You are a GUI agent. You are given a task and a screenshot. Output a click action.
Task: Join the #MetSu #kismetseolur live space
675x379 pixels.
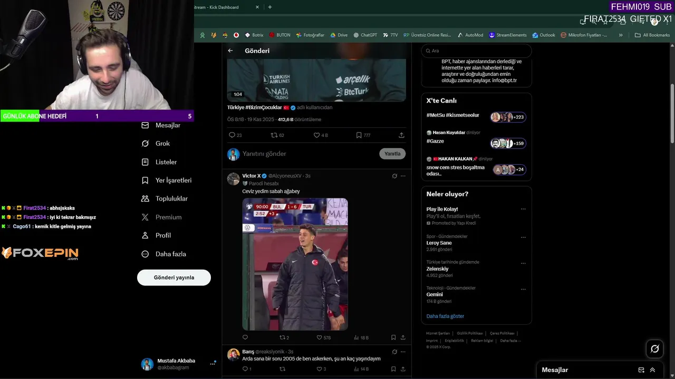476,117
